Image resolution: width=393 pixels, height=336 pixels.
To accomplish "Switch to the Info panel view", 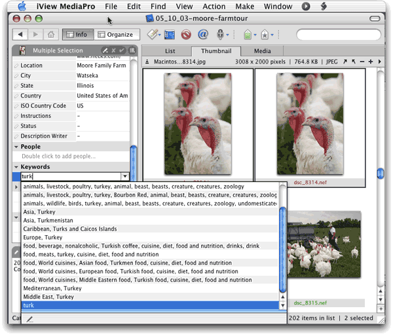I will click(77, 35).
